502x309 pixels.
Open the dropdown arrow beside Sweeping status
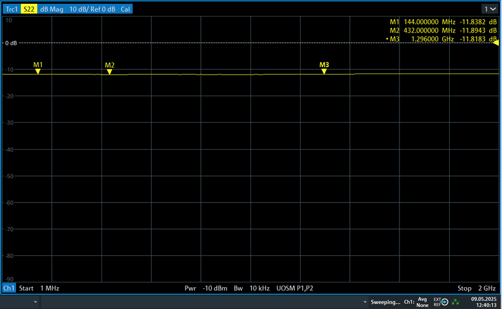(x=365, y=302)
